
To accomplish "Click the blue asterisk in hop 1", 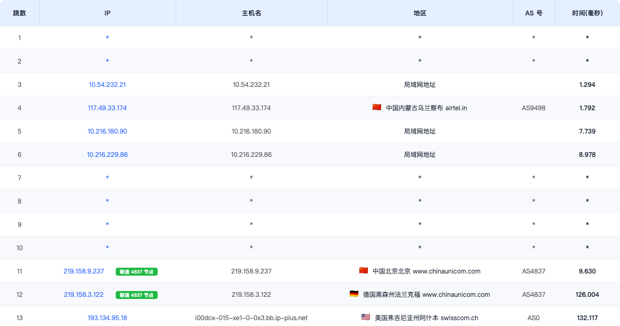I will pyautogui.click(x=107, y=38).
